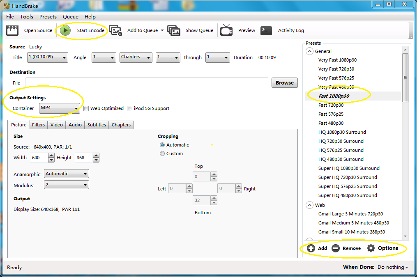Open the When Done dropdown
Screen dimensions: 417x277
click(x=393, y=267)
